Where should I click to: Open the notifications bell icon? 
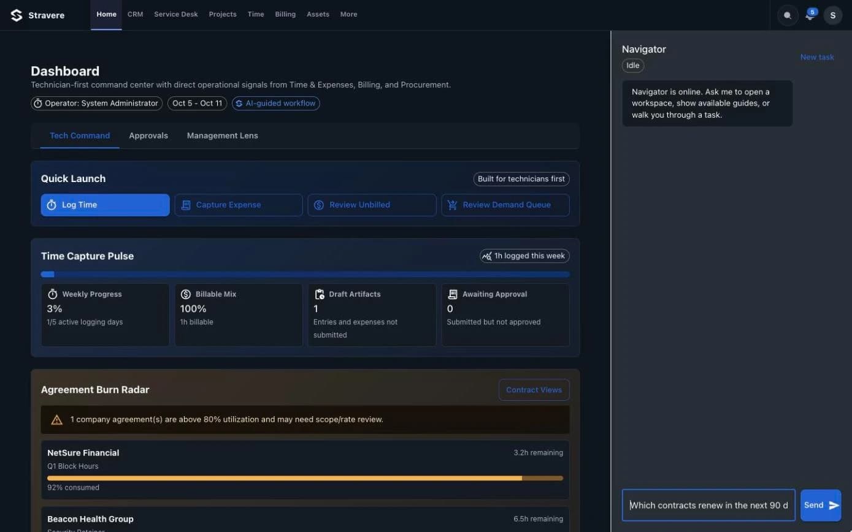(810, 16)
